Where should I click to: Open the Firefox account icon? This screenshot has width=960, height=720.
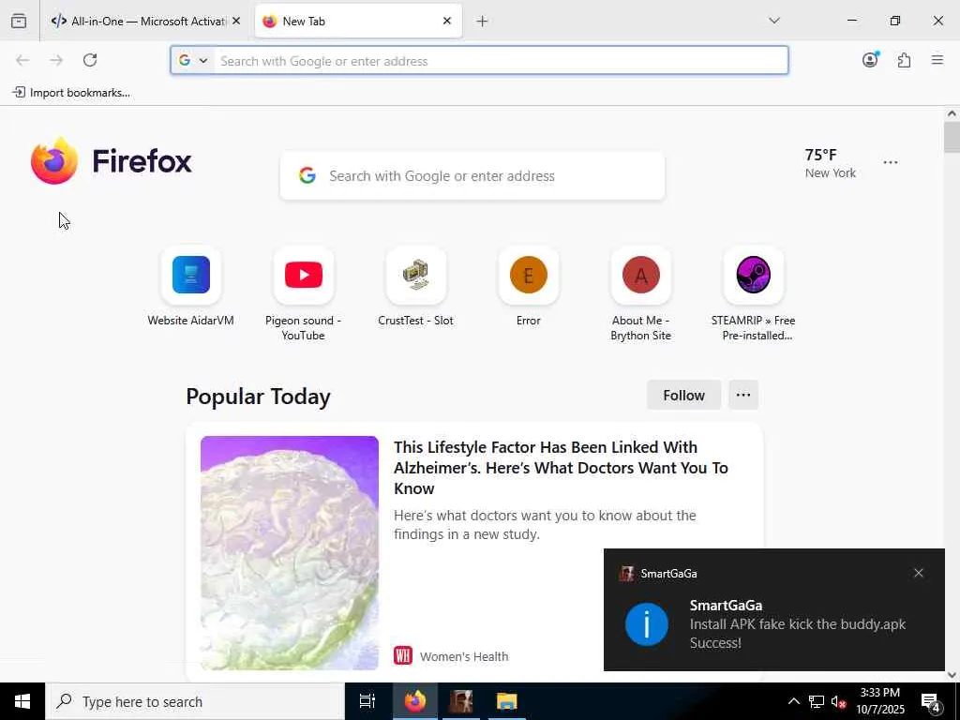click(870, 59)
